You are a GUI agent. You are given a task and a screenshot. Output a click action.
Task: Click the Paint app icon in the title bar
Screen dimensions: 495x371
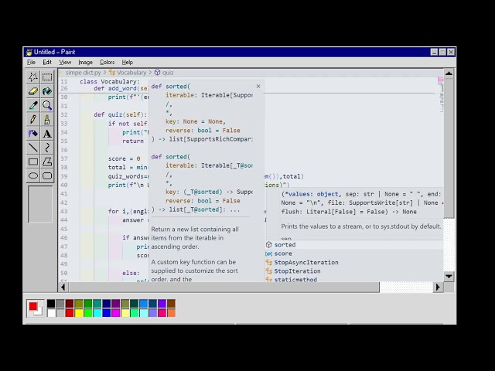(29, 52)
